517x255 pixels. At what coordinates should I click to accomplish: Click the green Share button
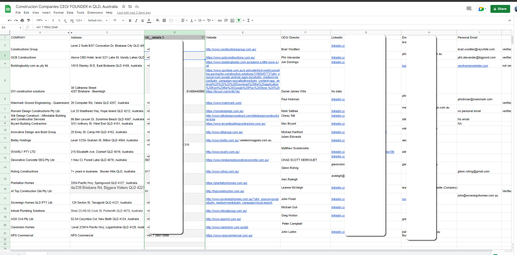click(x=500, y=9)
